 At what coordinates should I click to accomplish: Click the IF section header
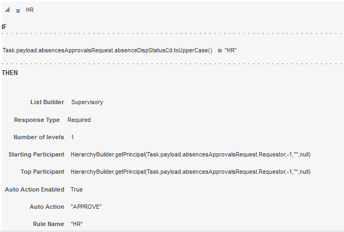[4, 26]
